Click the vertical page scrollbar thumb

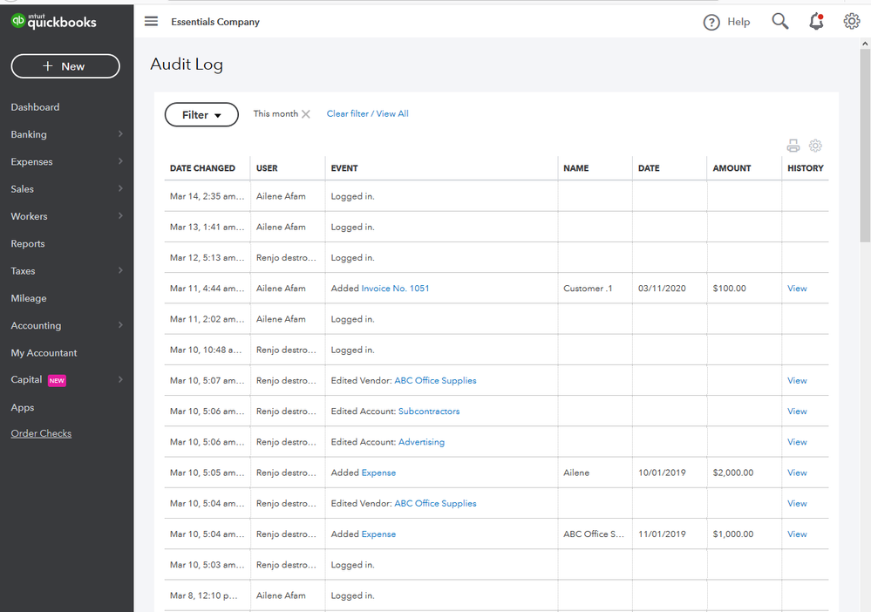(865, 146)
